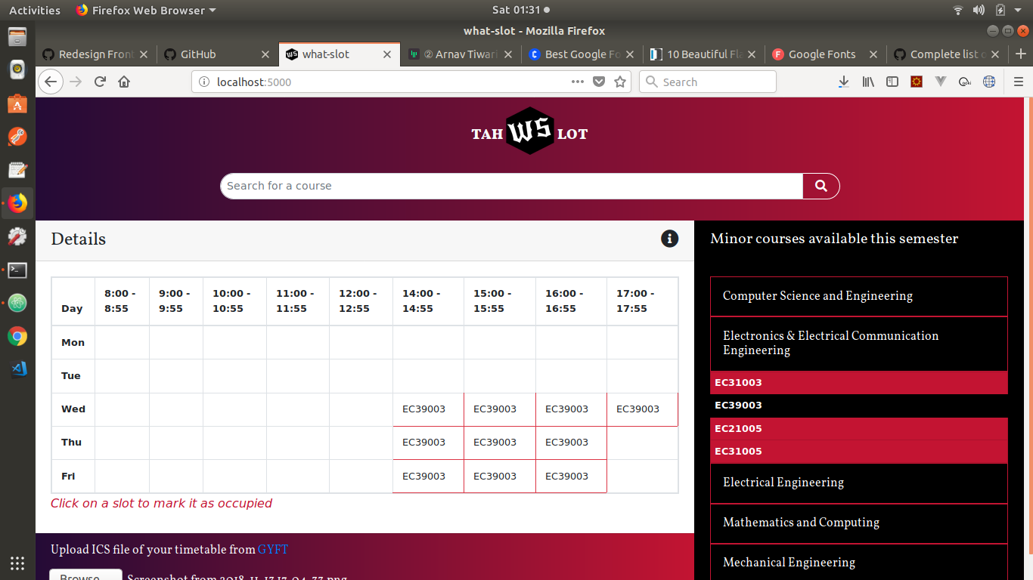Select course EC39003 in the list
1033x580 pixels.
pyautogui.click(x=859, y=406)
